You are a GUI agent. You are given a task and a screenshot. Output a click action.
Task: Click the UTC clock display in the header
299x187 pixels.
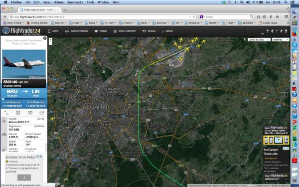click(x=277, y=31)
